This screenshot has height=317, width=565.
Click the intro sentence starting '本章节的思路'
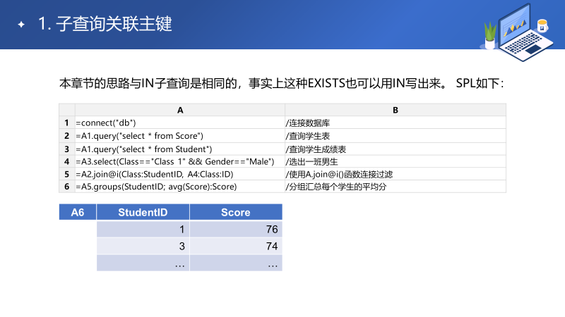[281, 83]
